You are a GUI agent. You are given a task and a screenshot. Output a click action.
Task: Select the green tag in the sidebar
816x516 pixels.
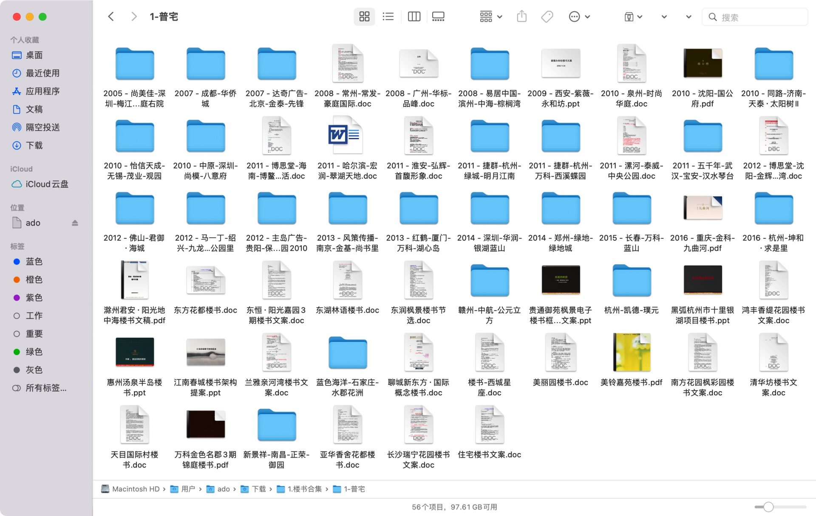[34, 352]
